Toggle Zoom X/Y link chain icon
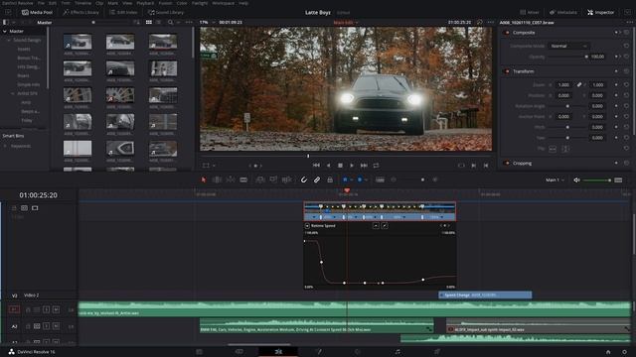Viewport: 636px width, 357px height. 579,85
